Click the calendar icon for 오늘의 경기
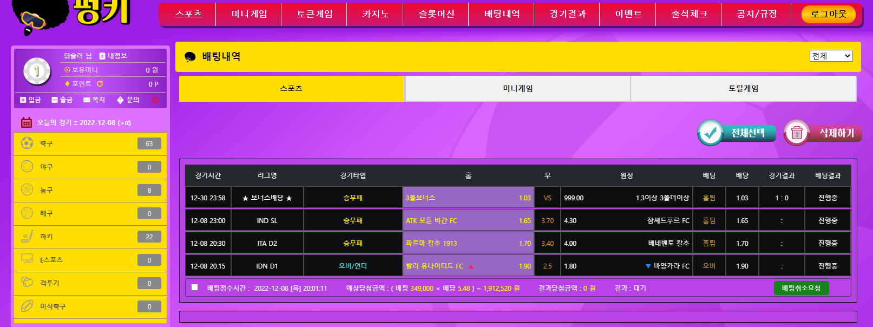Viewport: 873px width, 327px height. [27, 122]
